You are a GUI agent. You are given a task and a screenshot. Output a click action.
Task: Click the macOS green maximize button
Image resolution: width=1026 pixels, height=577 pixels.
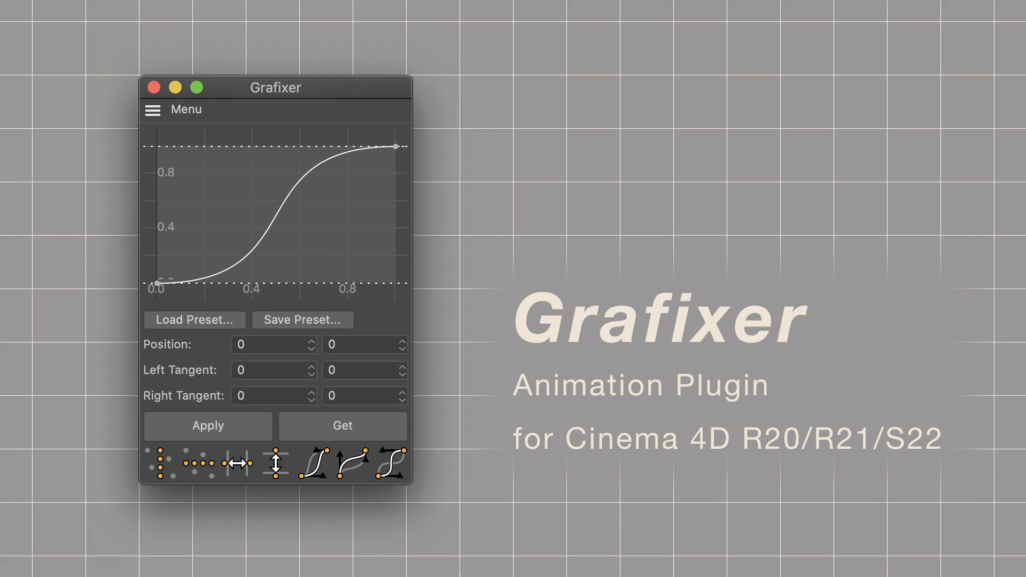199,87
